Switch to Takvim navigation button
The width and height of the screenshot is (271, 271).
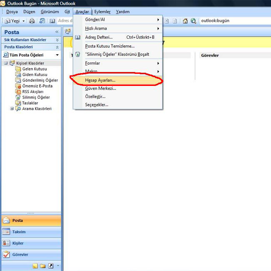tap(31, 232)
